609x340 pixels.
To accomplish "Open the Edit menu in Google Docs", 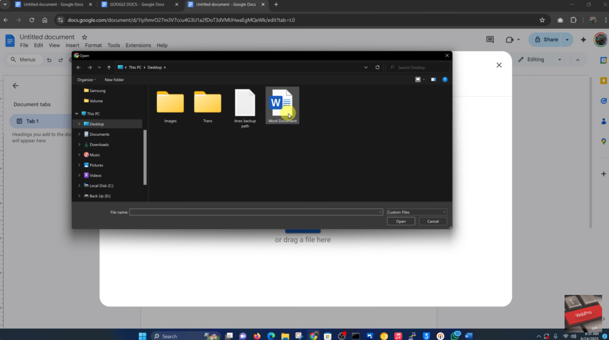I will point(38,46).
